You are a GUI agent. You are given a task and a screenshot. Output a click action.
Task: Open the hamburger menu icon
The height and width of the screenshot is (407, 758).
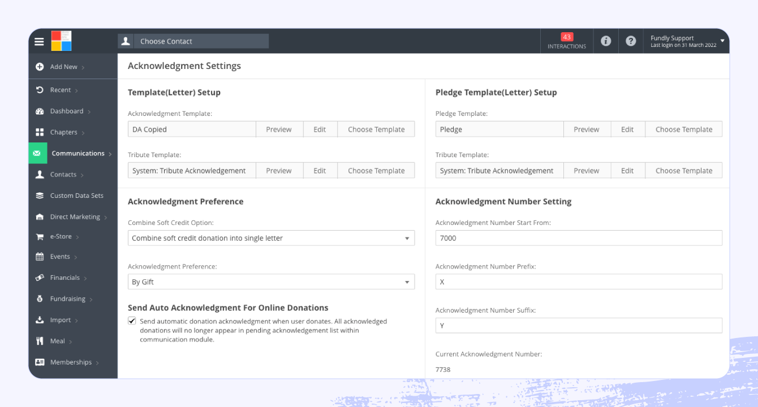(39, 41)
